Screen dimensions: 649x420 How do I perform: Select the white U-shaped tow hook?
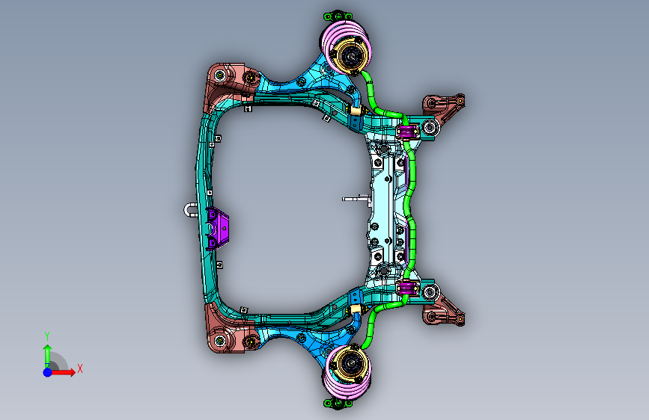coord(190,209)
